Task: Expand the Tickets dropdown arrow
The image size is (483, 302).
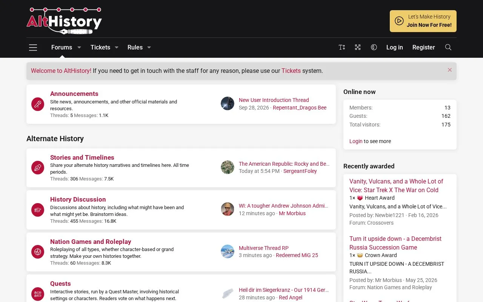Action: point(117,48)
